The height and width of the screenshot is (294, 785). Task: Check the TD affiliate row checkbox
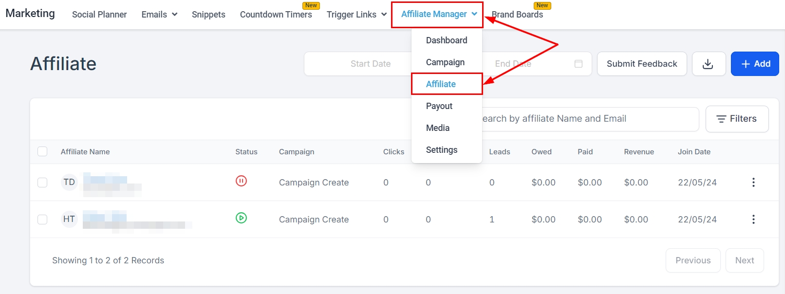pyautogui.click(x=42, y=182)
